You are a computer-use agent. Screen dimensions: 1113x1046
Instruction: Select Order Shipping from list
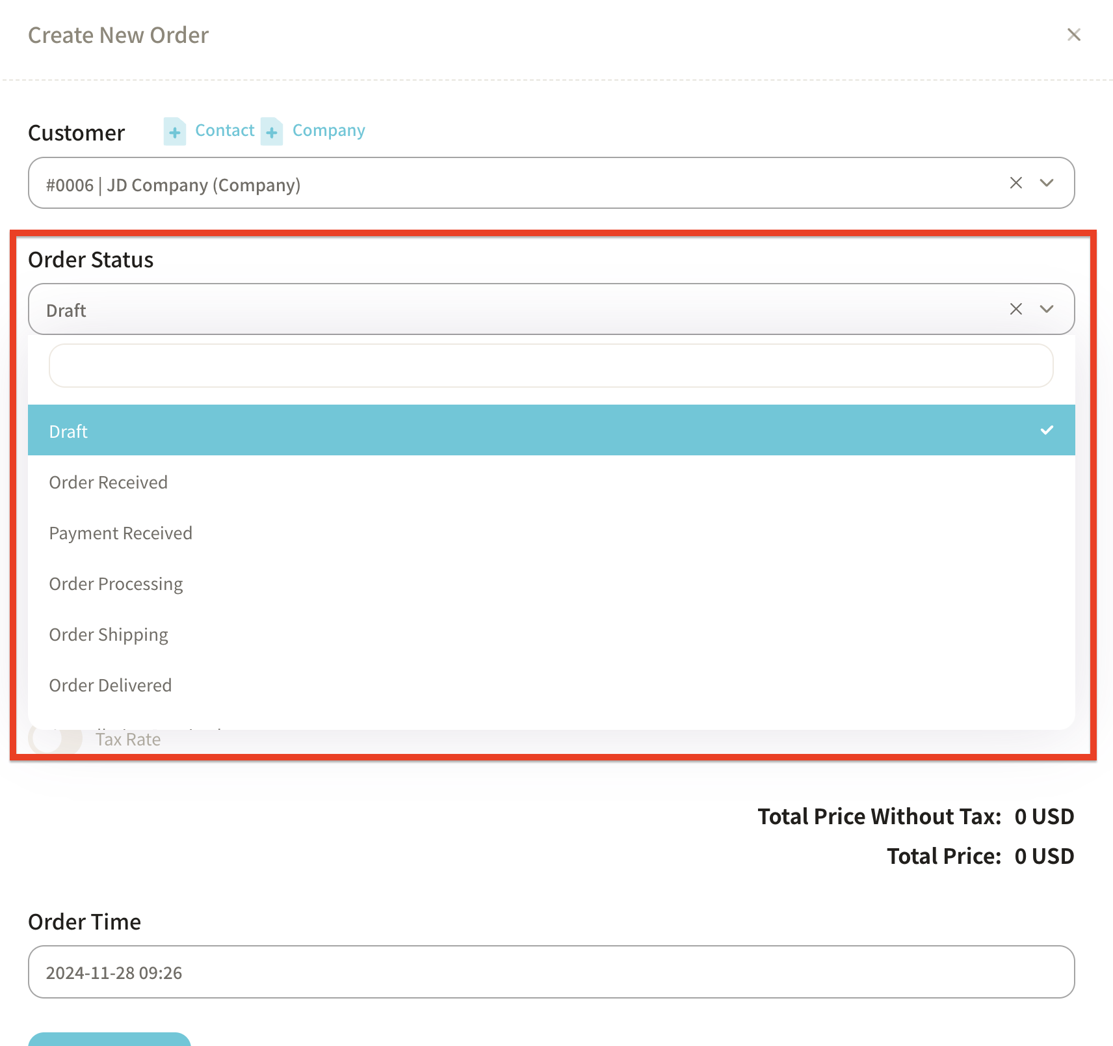(x=109, y=634)
